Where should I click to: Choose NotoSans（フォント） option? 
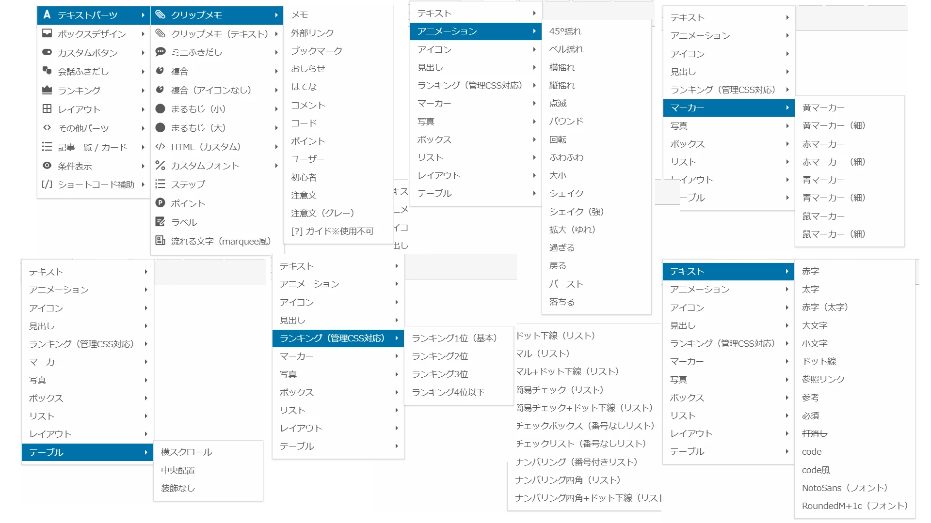point(845,488)
